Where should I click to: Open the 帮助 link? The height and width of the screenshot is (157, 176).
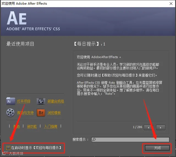[16, 126]
